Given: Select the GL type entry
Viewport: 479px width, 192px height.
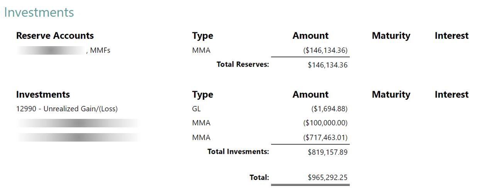Looking at the screenshot, I should (x=196, y=109).
